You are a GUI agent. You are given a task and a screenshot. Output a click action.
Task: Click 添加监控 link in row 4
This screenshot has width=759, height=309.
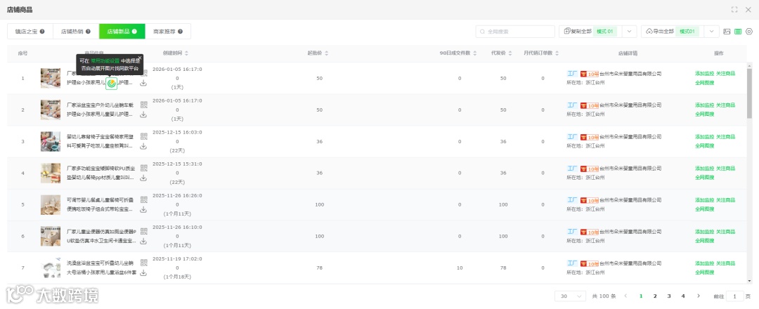pyautogui.click(x=704, y=169)
